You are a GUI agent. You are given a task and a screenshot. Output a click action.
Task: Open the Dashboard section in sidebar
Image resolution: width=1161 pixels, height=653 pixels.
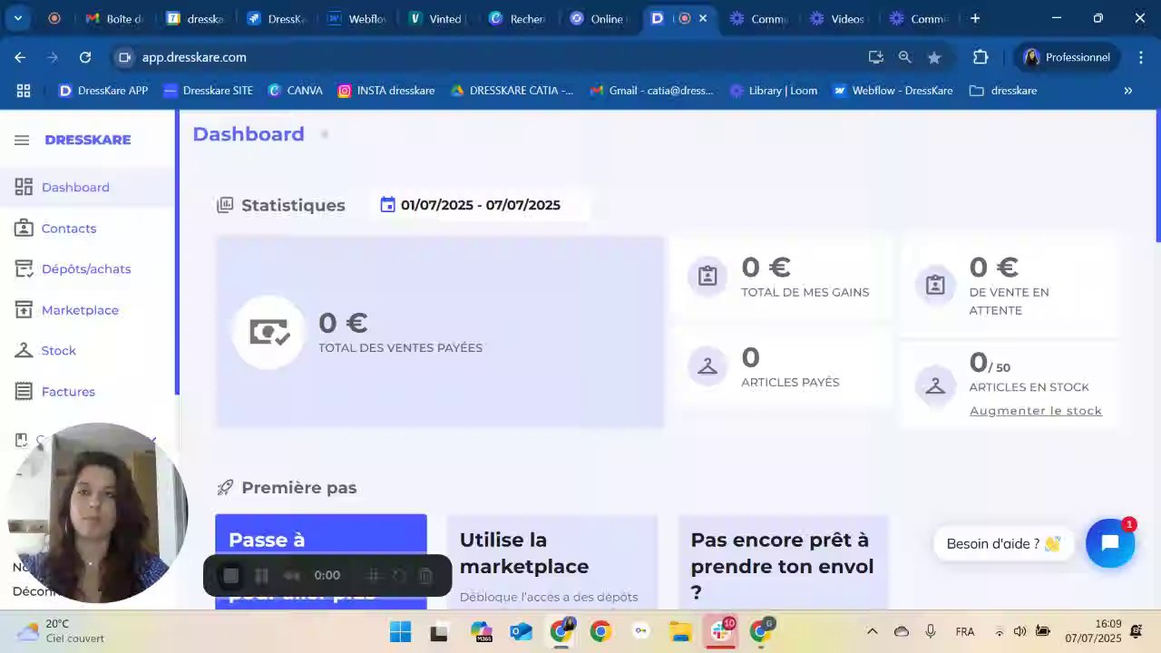coord(87,187)
